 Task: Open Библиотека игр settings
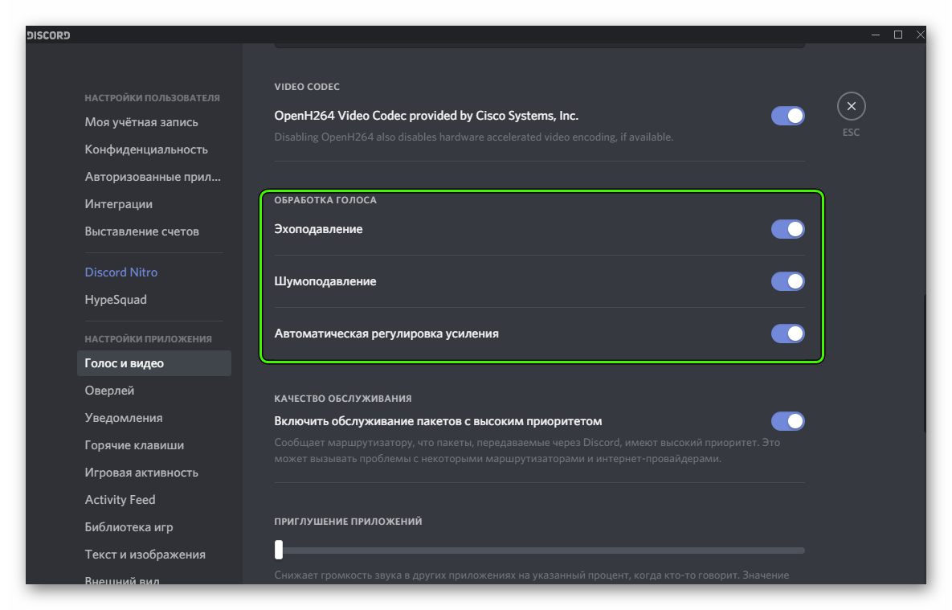pyautogui.click(x=129, y=527)
